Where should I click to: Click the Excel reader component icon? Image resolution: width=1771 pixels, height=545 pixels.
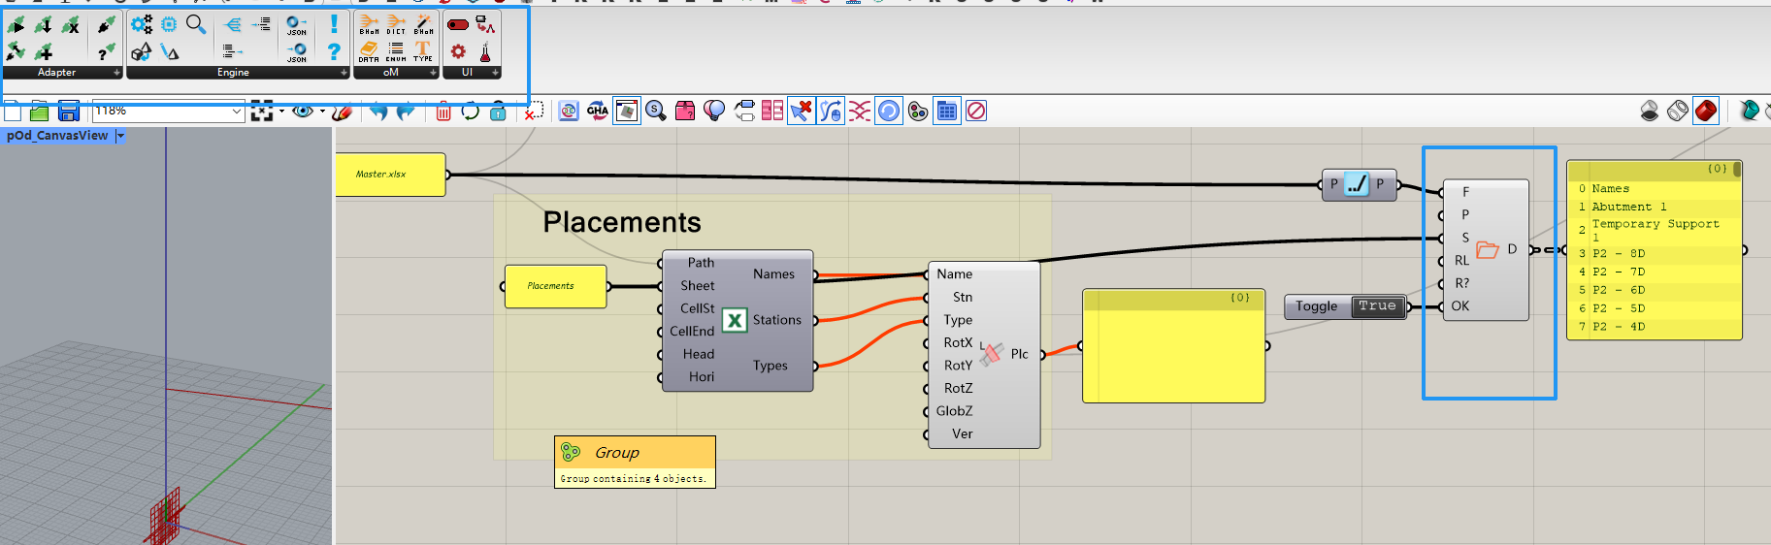735,320
